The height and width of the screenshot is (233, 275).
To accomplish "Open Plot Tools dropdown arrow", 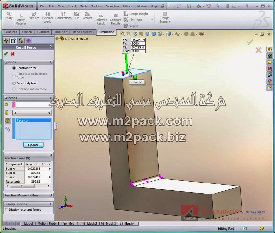I will tap(152, 20).
